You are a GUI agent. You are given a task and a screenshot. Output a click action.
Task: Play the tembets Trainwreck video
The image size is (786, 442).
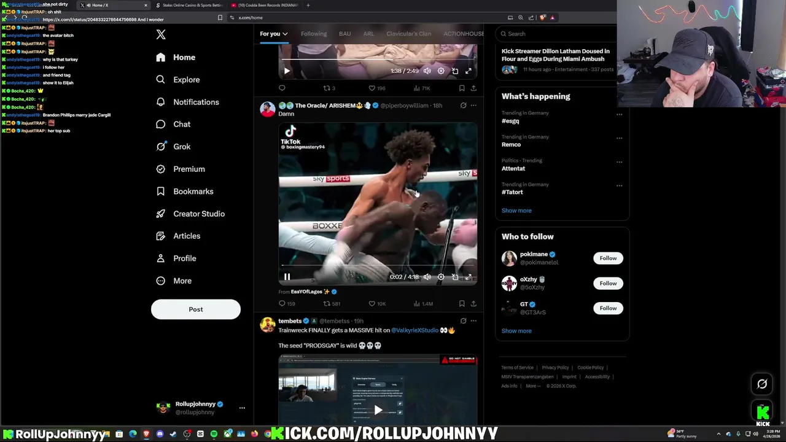378,410
